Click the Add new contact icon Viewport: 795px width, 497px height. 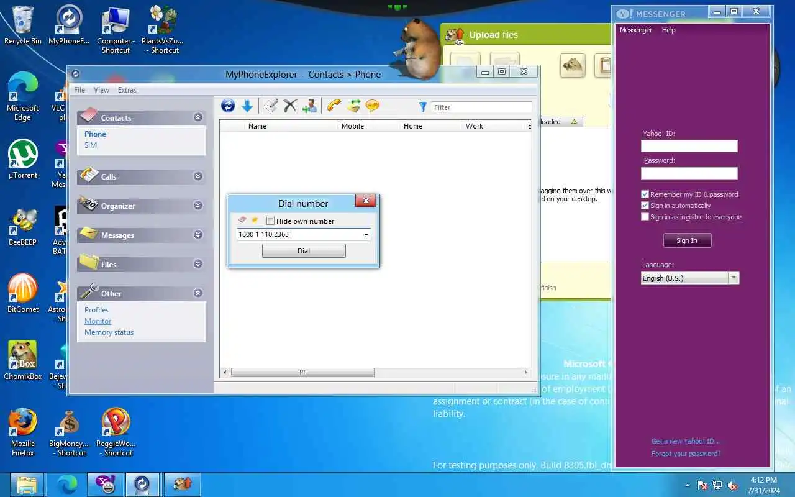click(x=309, y=106)
